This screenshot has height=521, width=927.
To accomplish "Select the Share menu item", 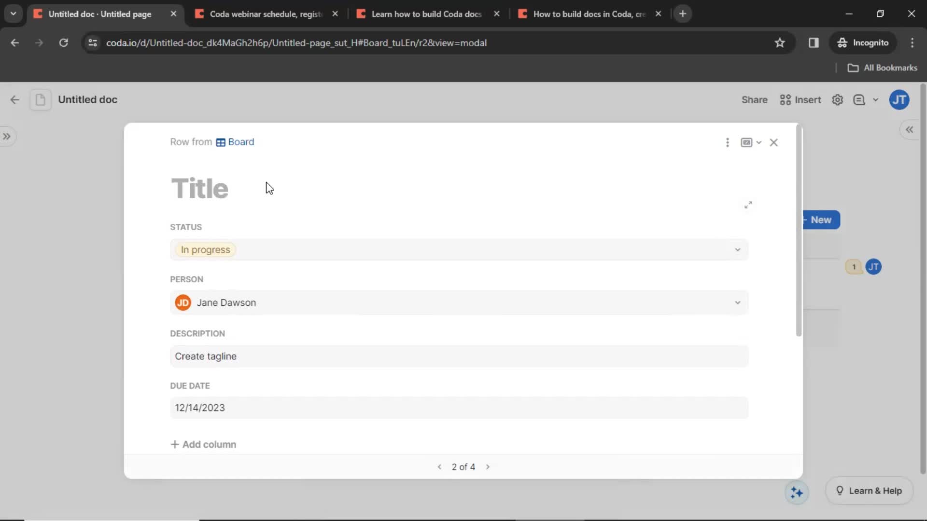I will tap(754, 99).
